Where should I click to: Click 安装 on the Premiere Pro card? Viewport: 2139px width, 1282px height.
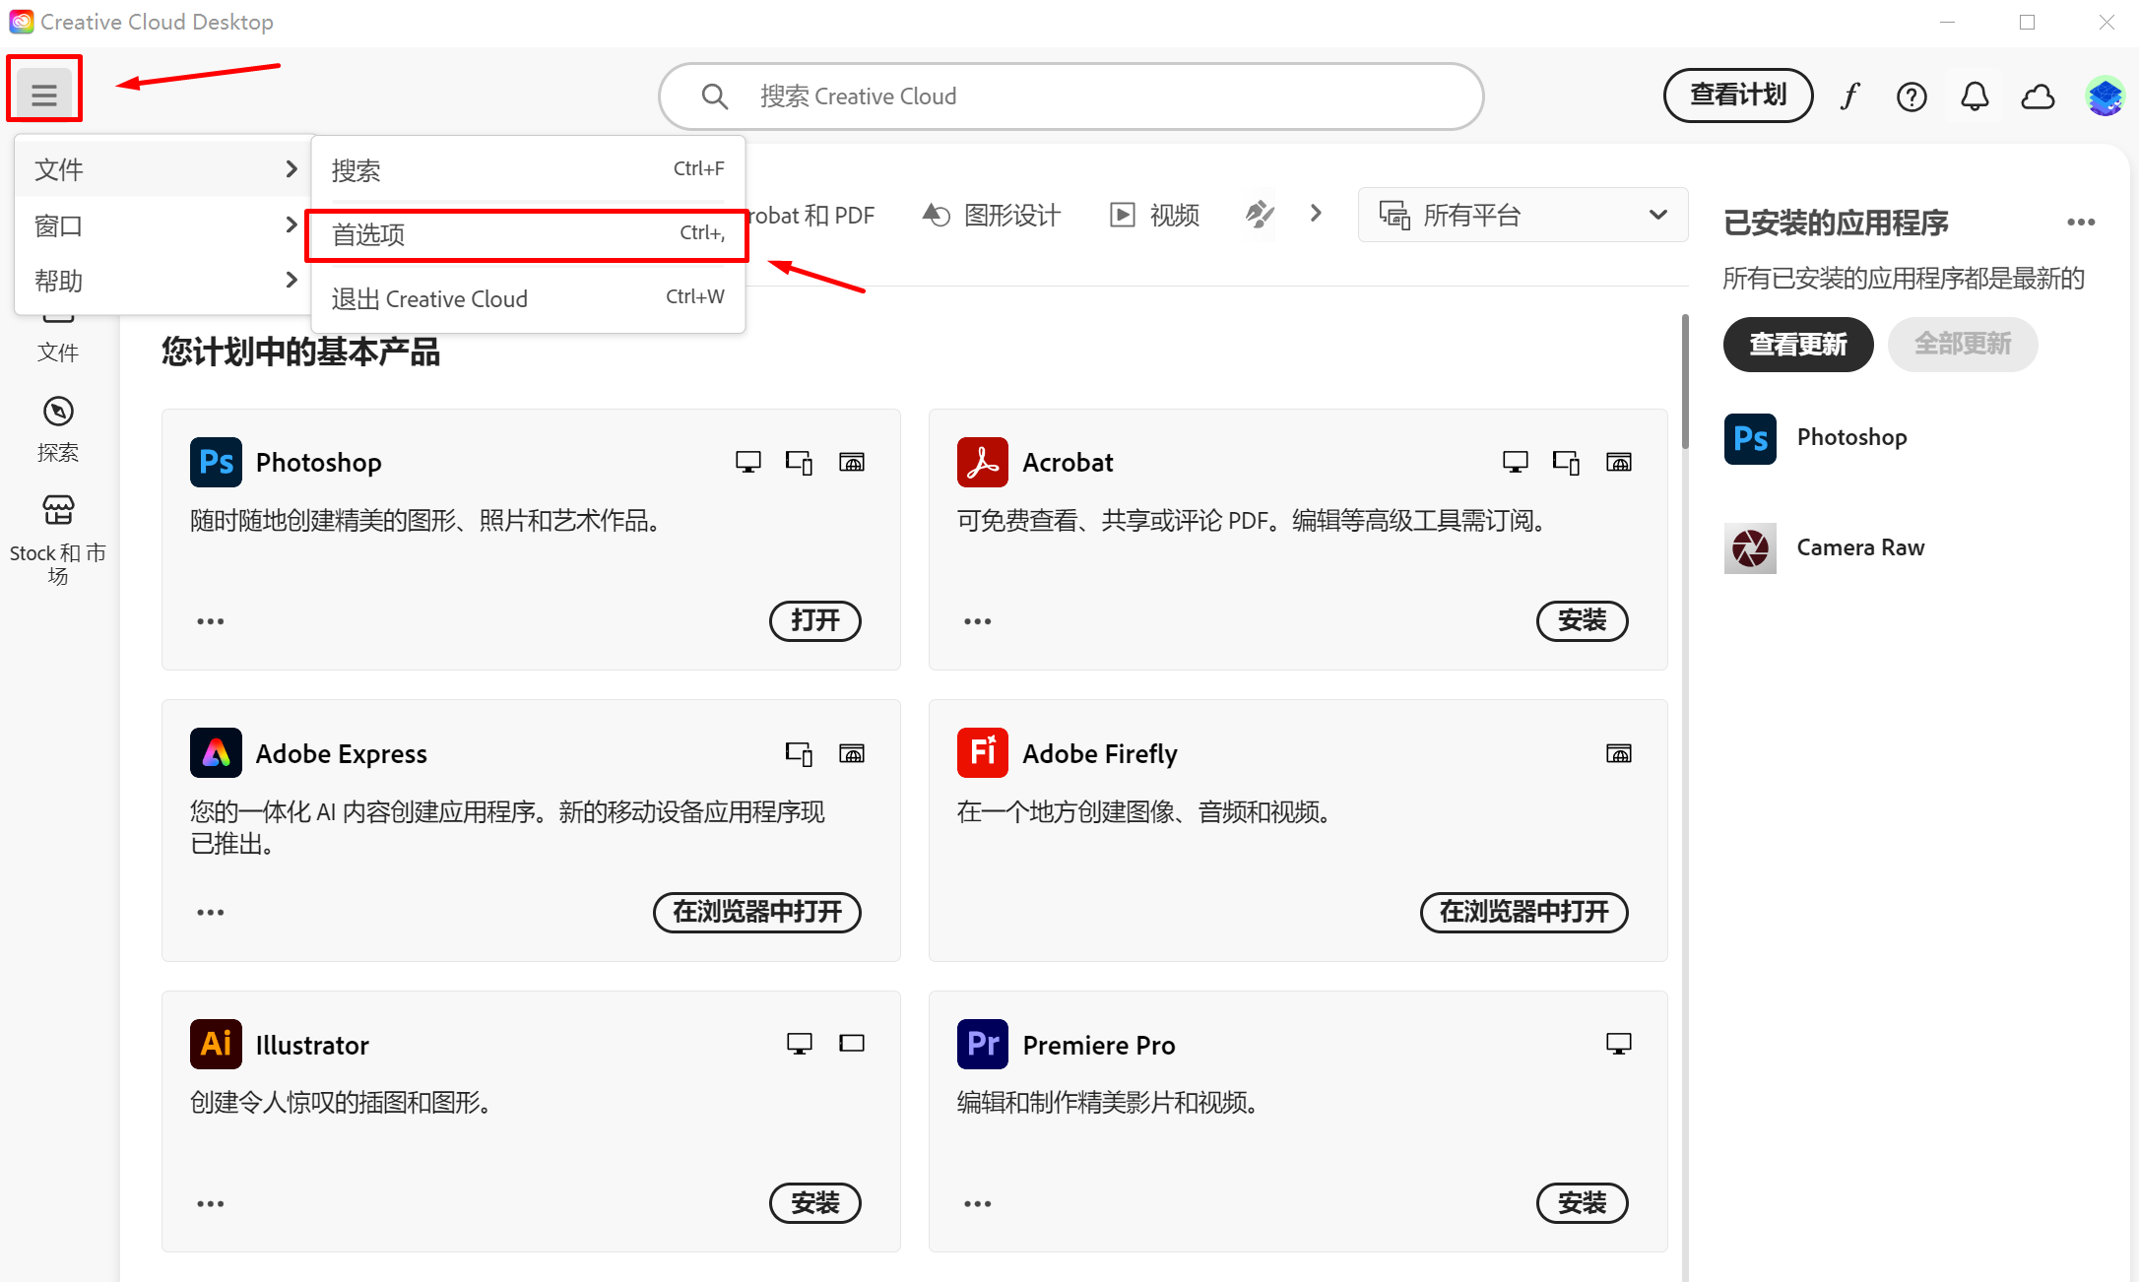(1583, 1203)
